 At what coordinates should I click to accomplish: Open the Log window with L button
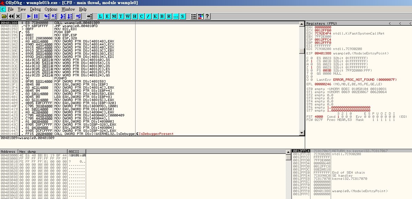pos(101,16)
